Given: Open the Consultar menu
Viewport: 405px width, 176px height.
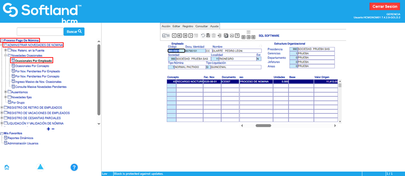Looking at the screenshot, I should [x=201, y=26].
